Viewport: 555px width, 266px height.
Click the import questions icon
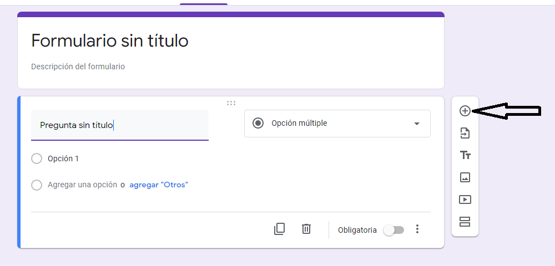[x=465, y=133]
